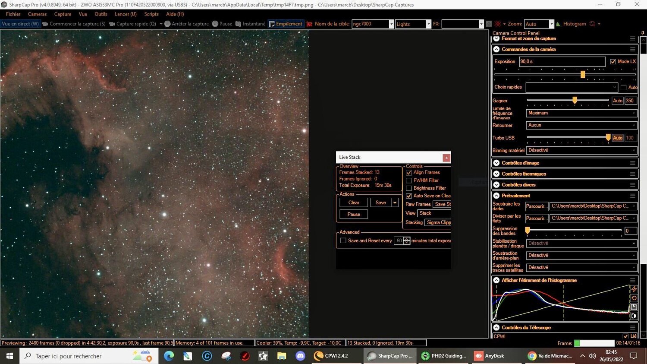
Task: Click the histogram auto-stretch lightning icon
Action: click(634, 289)
